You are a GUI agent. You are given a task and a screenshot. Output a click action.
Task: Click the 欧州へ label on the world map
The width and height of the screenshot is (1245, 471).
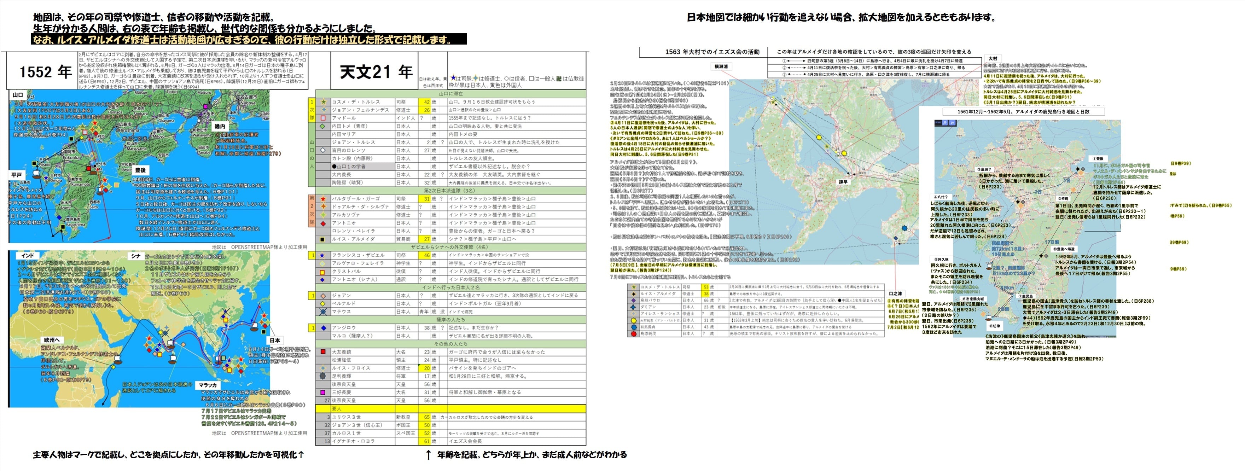52,340
